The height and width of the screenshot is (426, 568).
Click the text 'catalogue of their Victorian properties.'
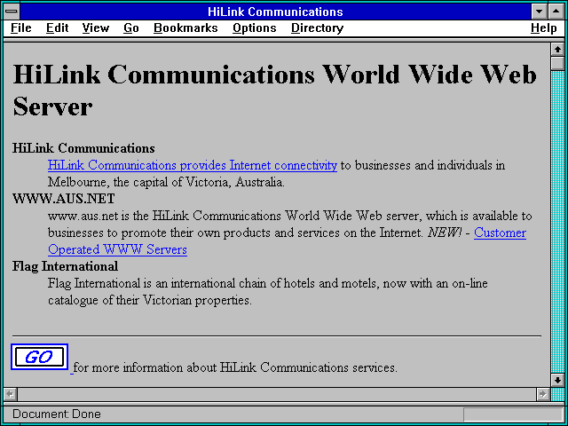coord(150,300)
